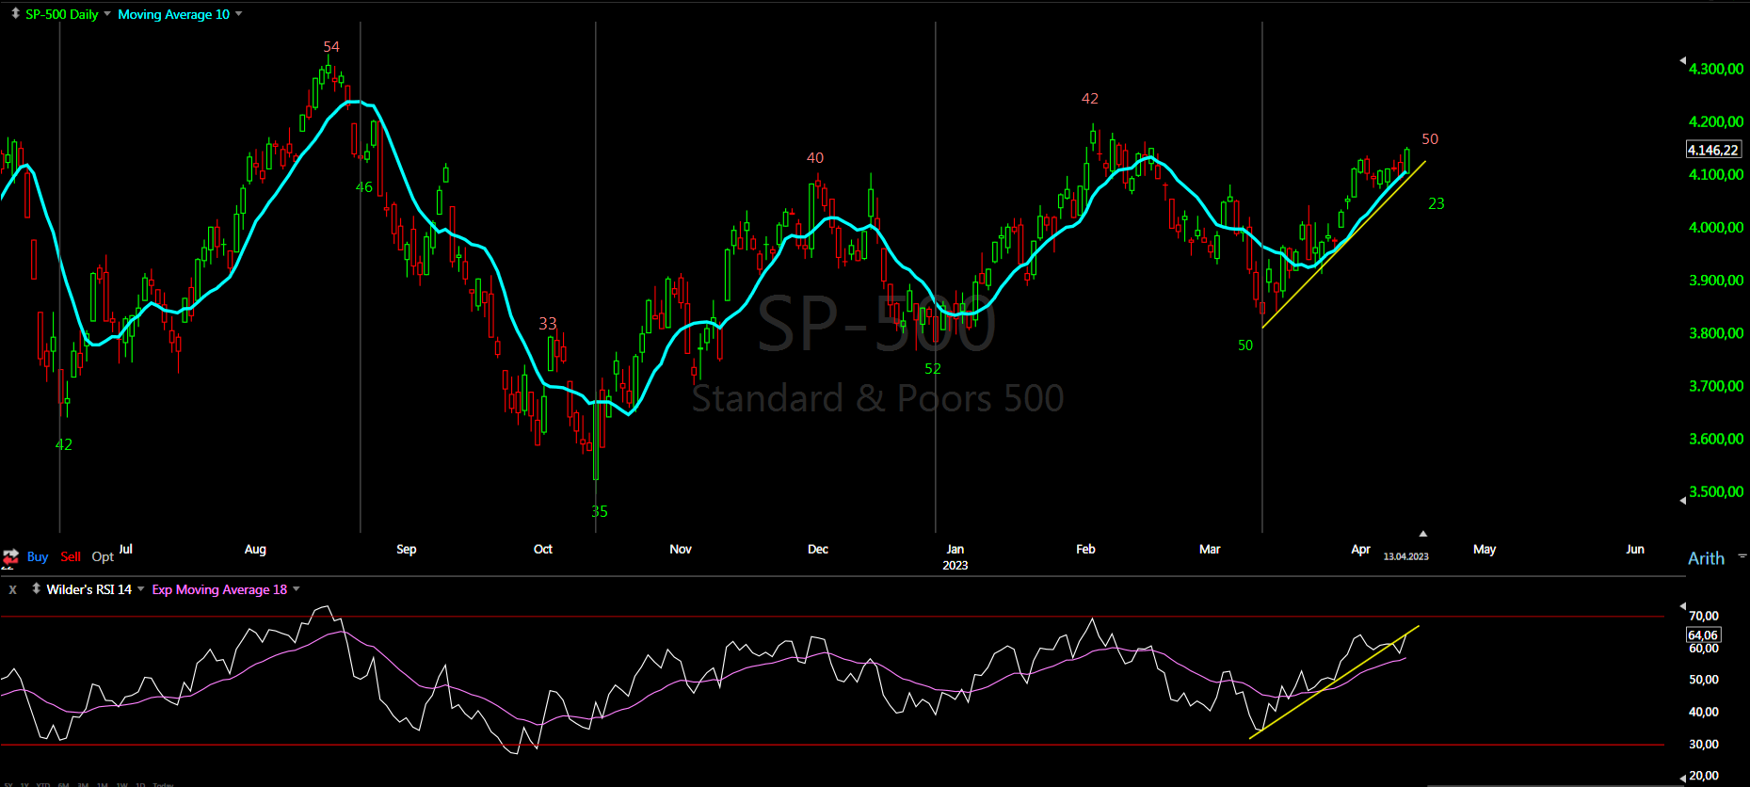The width and height of the screenshot is (1750, 787).
Task: Click the Nov month label on time axis
Action: (x=681, y=549)
